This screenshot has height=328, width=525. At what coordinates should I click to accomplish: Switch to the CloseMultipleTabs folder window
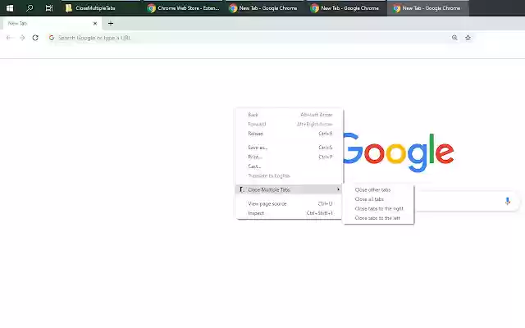pos(100,8)
